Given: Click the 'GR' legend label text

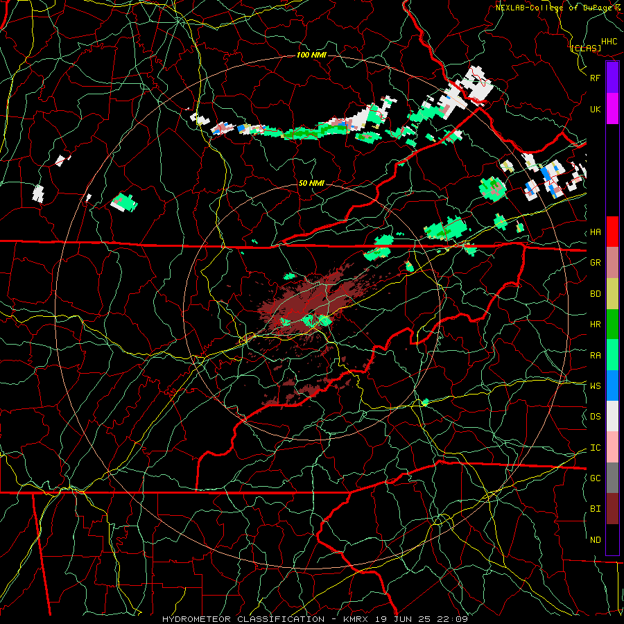Looking at the screenshot, I should coord(595,263).
